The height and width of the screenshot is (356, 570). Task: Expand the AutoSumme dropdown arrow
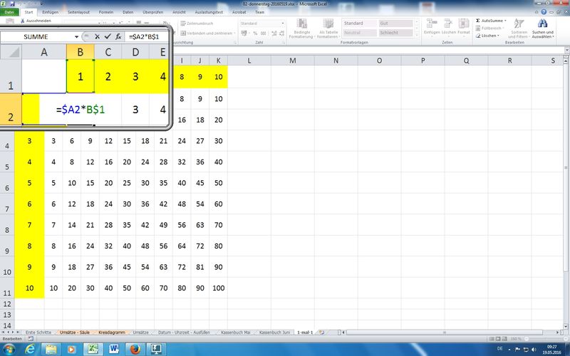click(505, 21)
